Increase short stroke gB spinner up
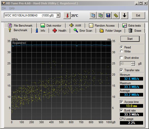Image resolution: width=149 pixels, height=129 pixels. pyautogui.click(x=133, y=63)
